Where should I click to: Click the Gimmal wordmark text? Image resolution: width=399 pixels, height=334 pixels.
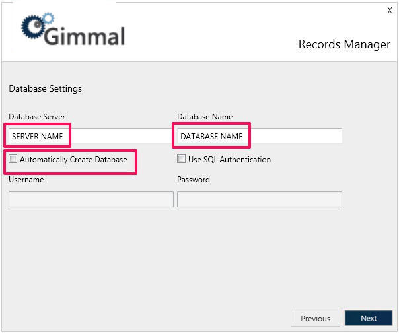point(84,36)
